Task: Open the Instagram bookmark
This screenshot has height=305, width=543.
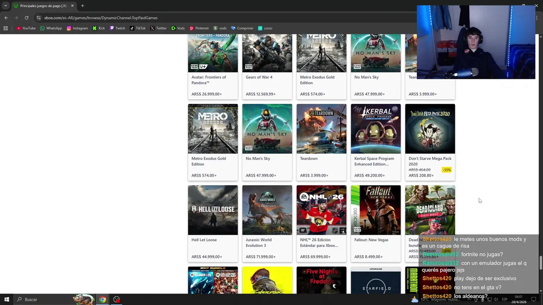Action: coord(77,28)
